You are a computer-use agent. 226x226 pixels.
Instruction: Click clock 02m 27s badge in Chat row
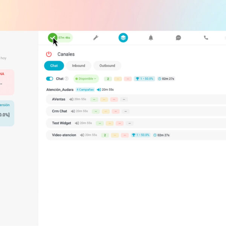166,79
